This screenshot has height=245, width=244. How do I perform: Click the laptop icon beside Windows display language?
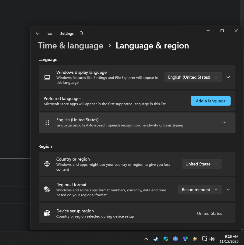47,77
